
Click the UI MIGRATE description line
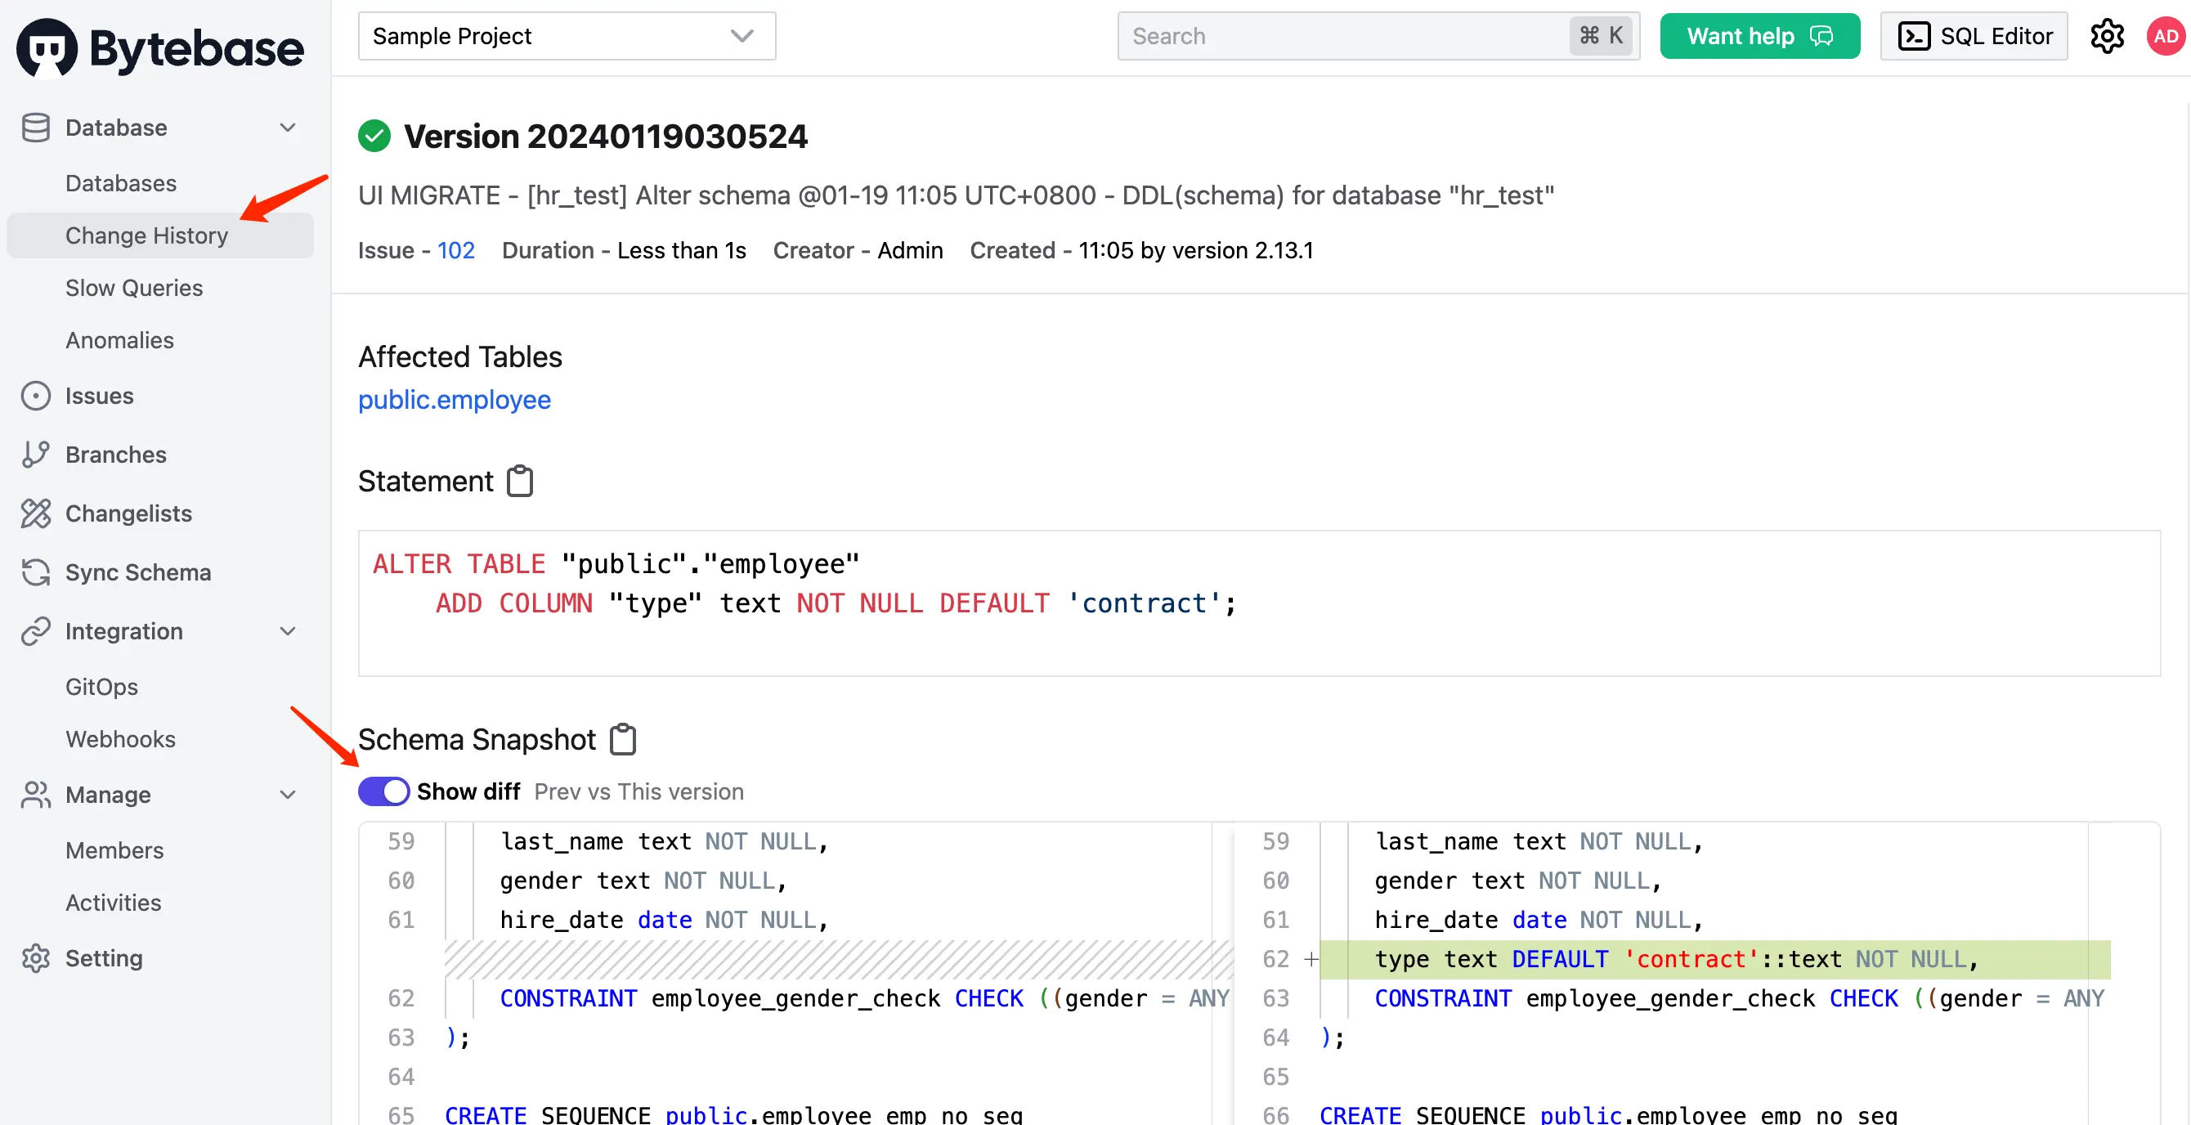(x=956, y=195)
